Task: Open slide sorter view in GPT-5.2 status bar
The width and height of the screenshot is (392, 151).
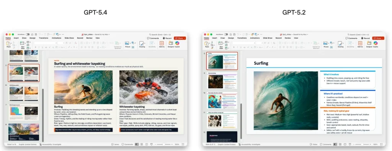Action: [x=340, y=144]
